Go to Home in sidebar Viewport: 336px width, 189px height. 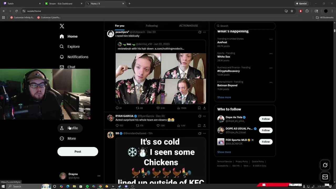69,36
